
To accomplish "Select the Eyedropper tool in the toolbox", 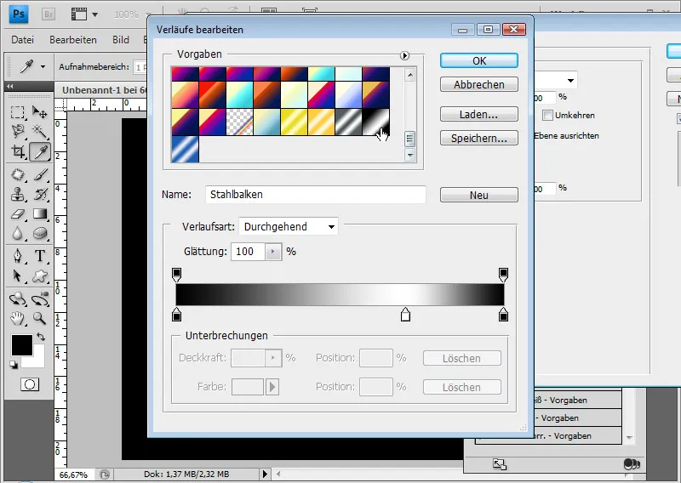I will [x=40, y=151].
